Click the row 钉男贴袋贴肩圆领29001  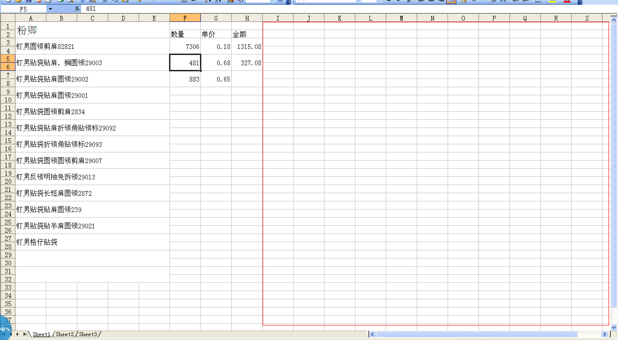click(92, 95)
